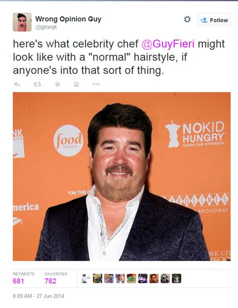The image size is (238, 308).
Task: Click the cat avatar among retweeters
Action: click(85, 278)
